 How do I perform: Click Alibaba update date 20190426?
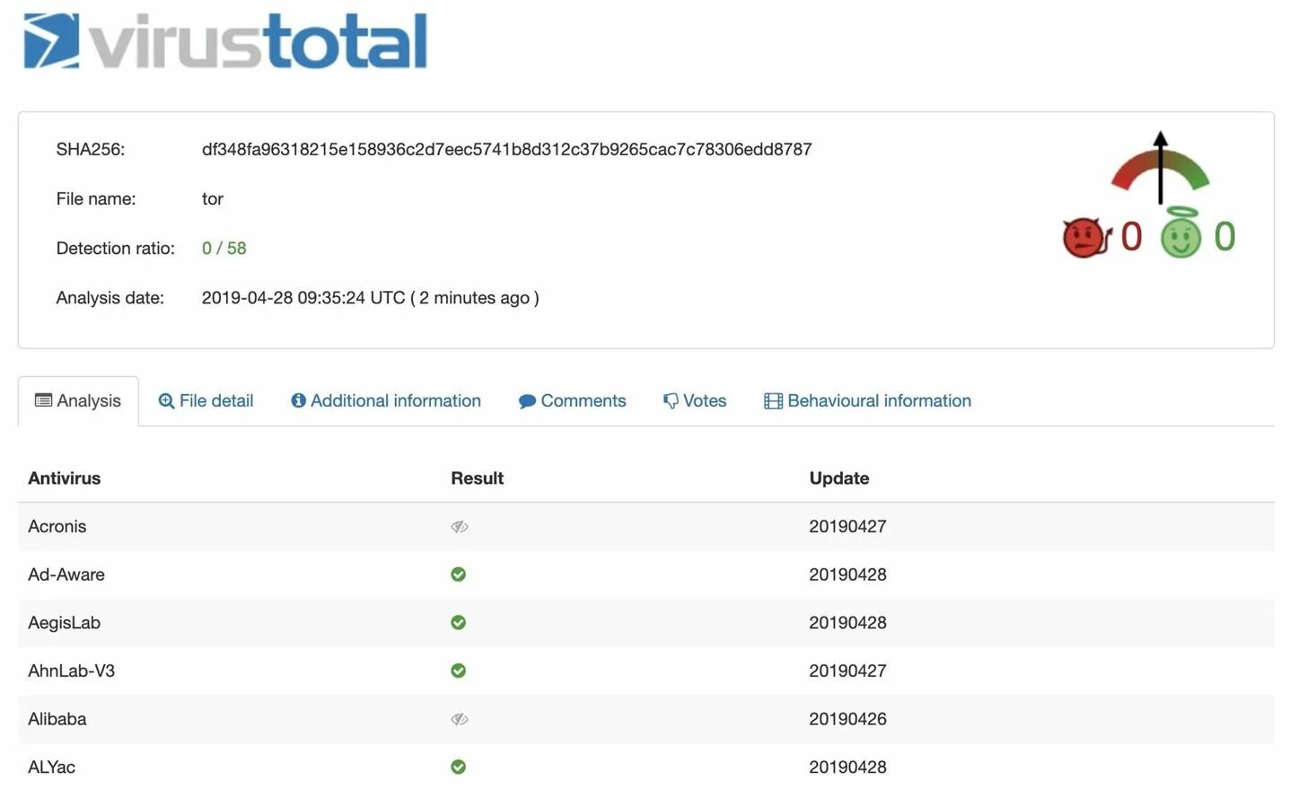pos(847,719)
